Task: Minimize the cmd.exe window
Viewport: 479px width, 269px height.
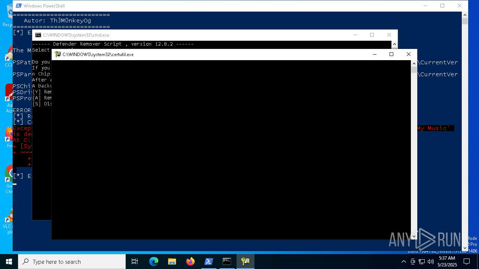Action: point(355,35)
